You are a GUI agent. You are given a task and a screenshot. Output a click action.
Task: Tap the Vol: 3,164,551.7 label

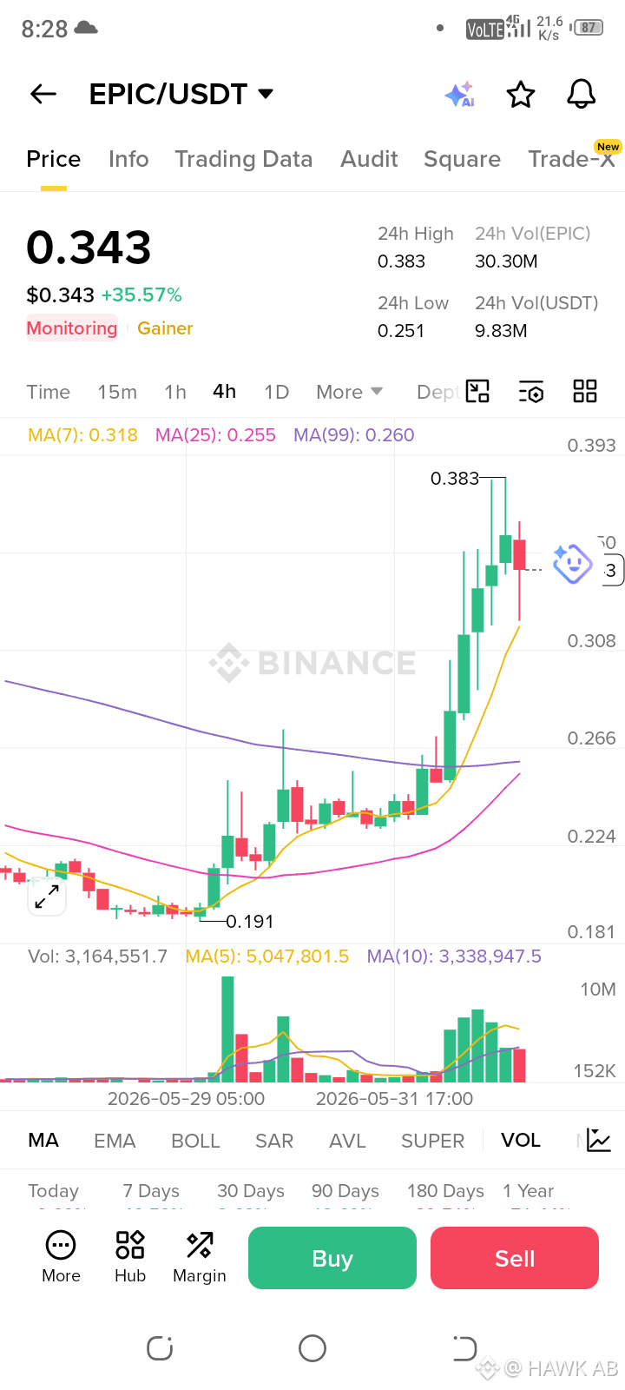pos(97,956)
